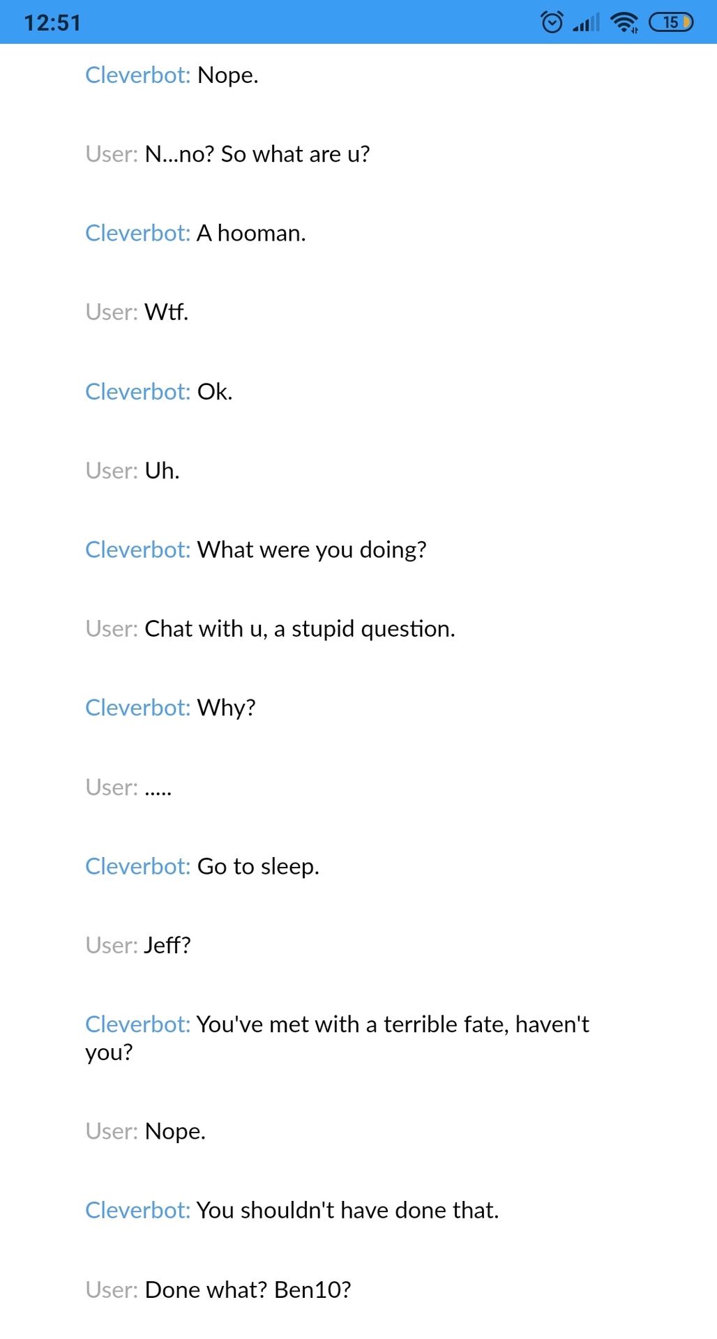Tap Cleverbot reply 'Why?'
The height and width of the screenshot is (1339, 717).
170,708
